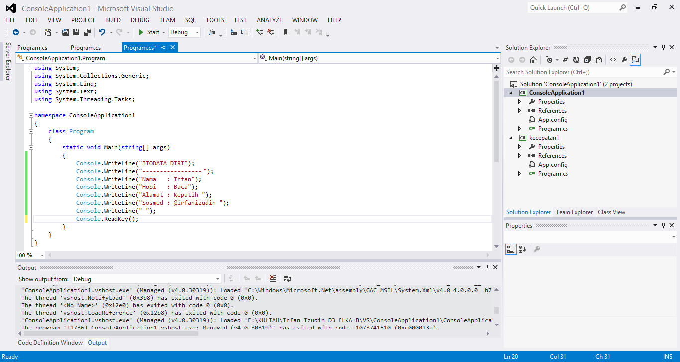The image size is (680, 362).
Task: Switch to the Class View tab
Action: 611,212
